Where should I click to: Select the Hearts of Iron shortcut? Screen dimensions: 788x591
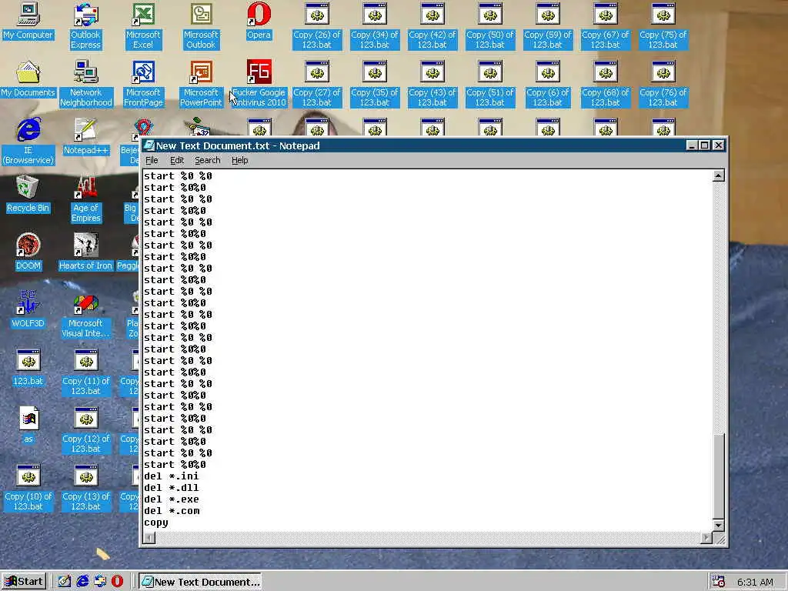(x=86, y=252)
